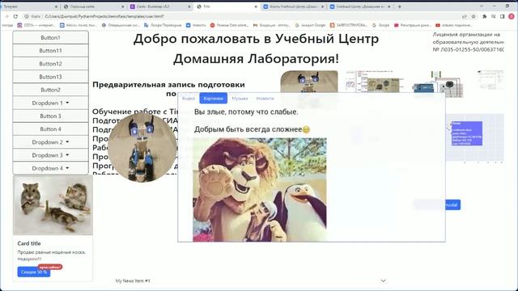518x291 pixels.
Task: Expand Dropdown 2 in the sidebar
Action: click(50, 142)
